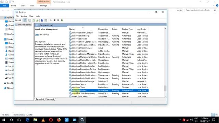Select Windows Installer service row
This screenshot has width=219, height=123.
(x=109, y=51)
